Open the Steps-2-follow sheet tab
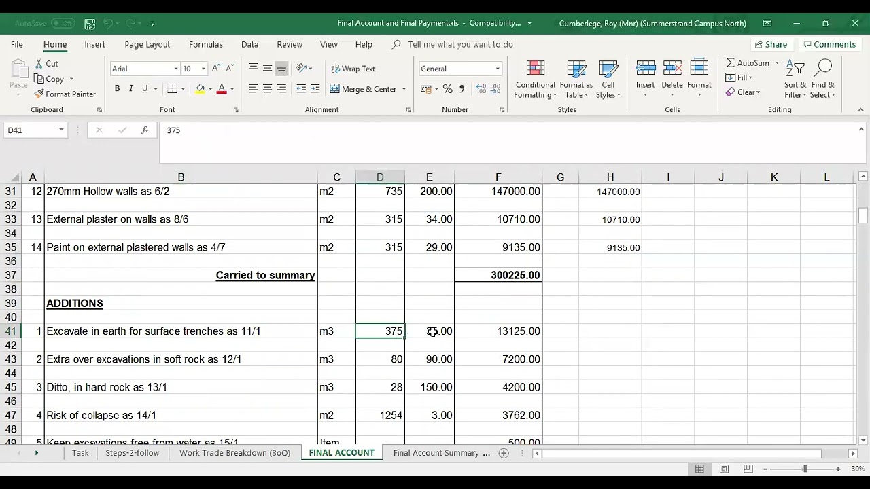The width and height of the screenshot is (870, 489). (133, 453)
